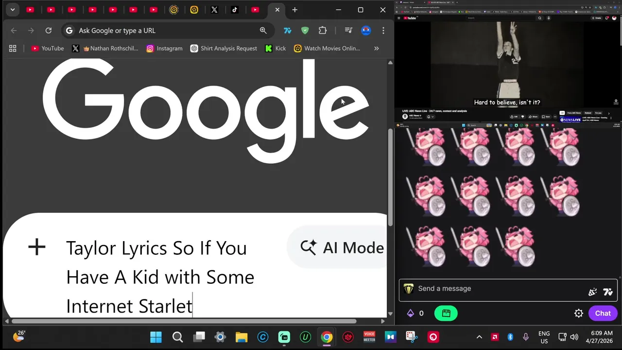Open the Nathan Rothschil... X bookmark
622x350 pixels.
click(105, 48)
